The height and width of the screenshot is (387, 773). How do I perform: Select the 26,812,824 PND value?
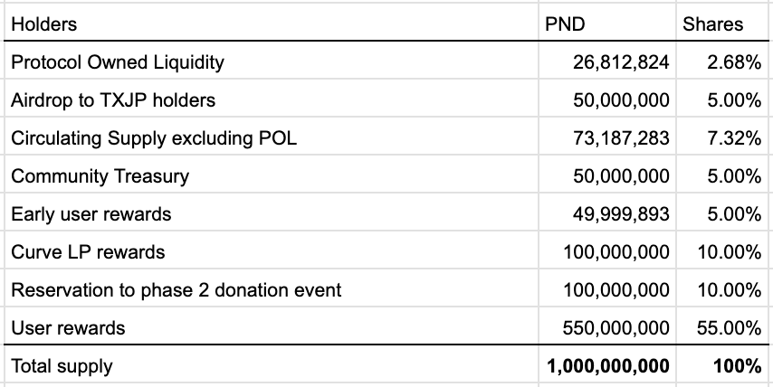point(621,62)
